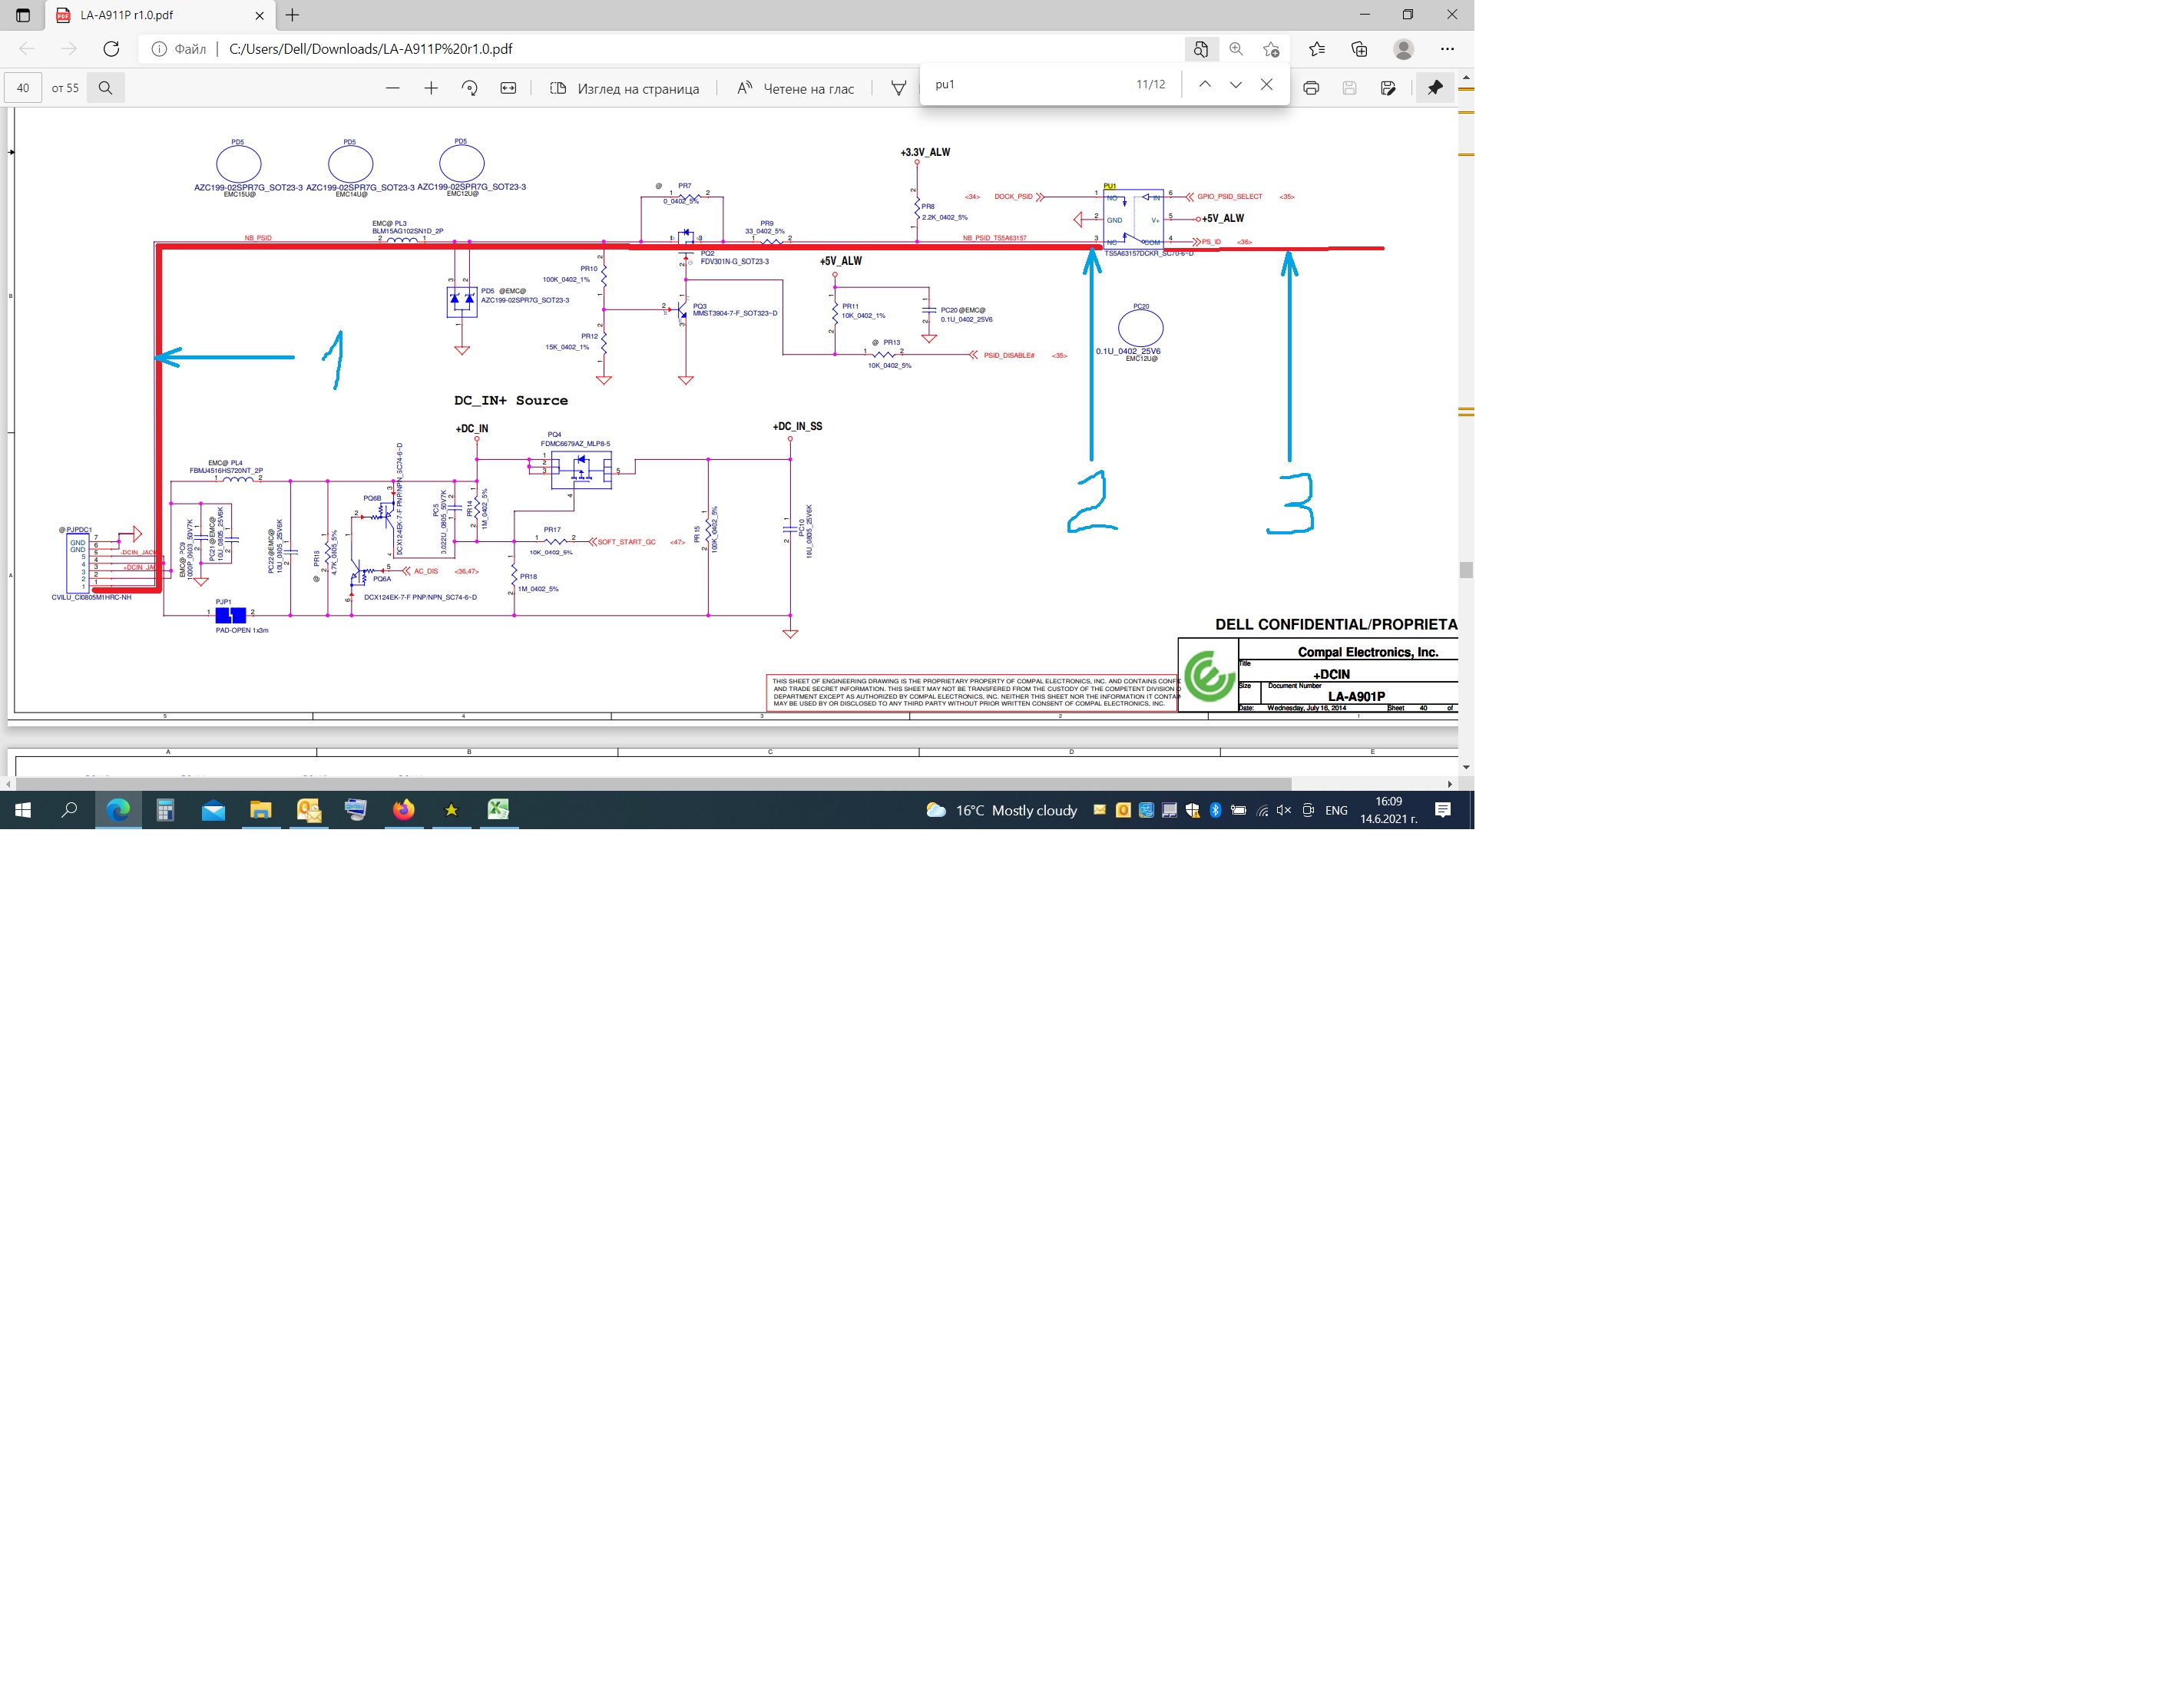The height and width of the screenshot is (1696, 2184).
Task: Open Excel from the taskbar
Action: tap(498, 810)
